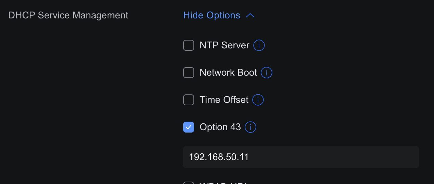This screenshot has width=434, height=184.
Task: Select the Network Boot label
Action: (228, 73)
